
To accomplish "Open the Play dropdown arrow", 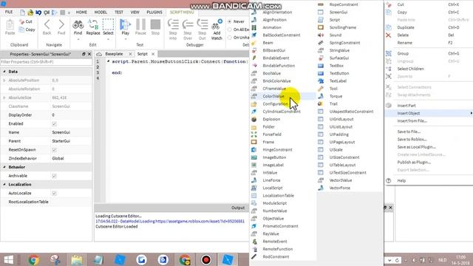I will [x=125, y=39].
